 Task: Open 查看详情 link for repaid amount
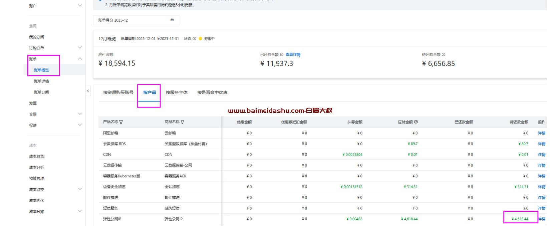pos(293,55)
